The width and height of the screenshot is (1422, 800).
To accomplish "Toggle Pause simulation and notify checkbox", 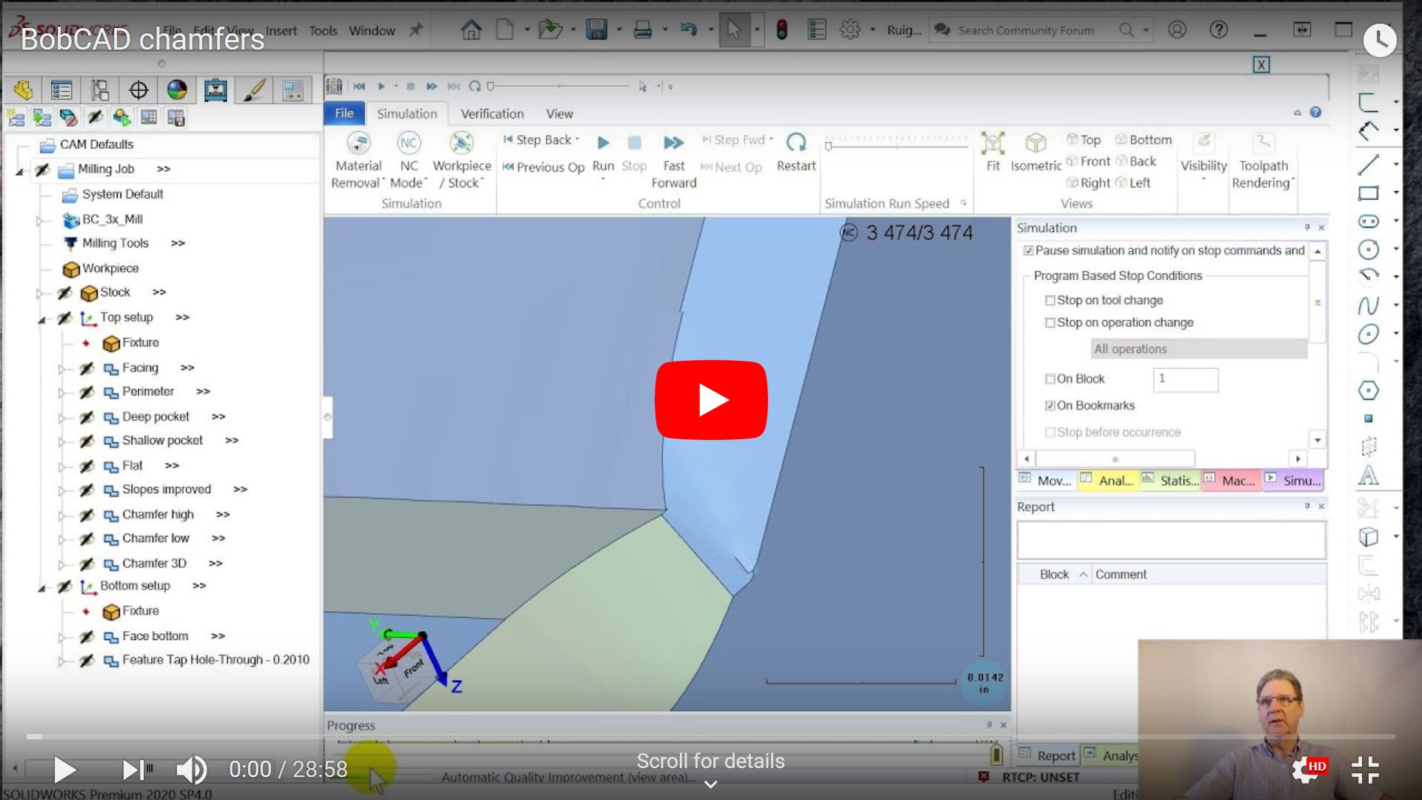I will (1028, 250).
